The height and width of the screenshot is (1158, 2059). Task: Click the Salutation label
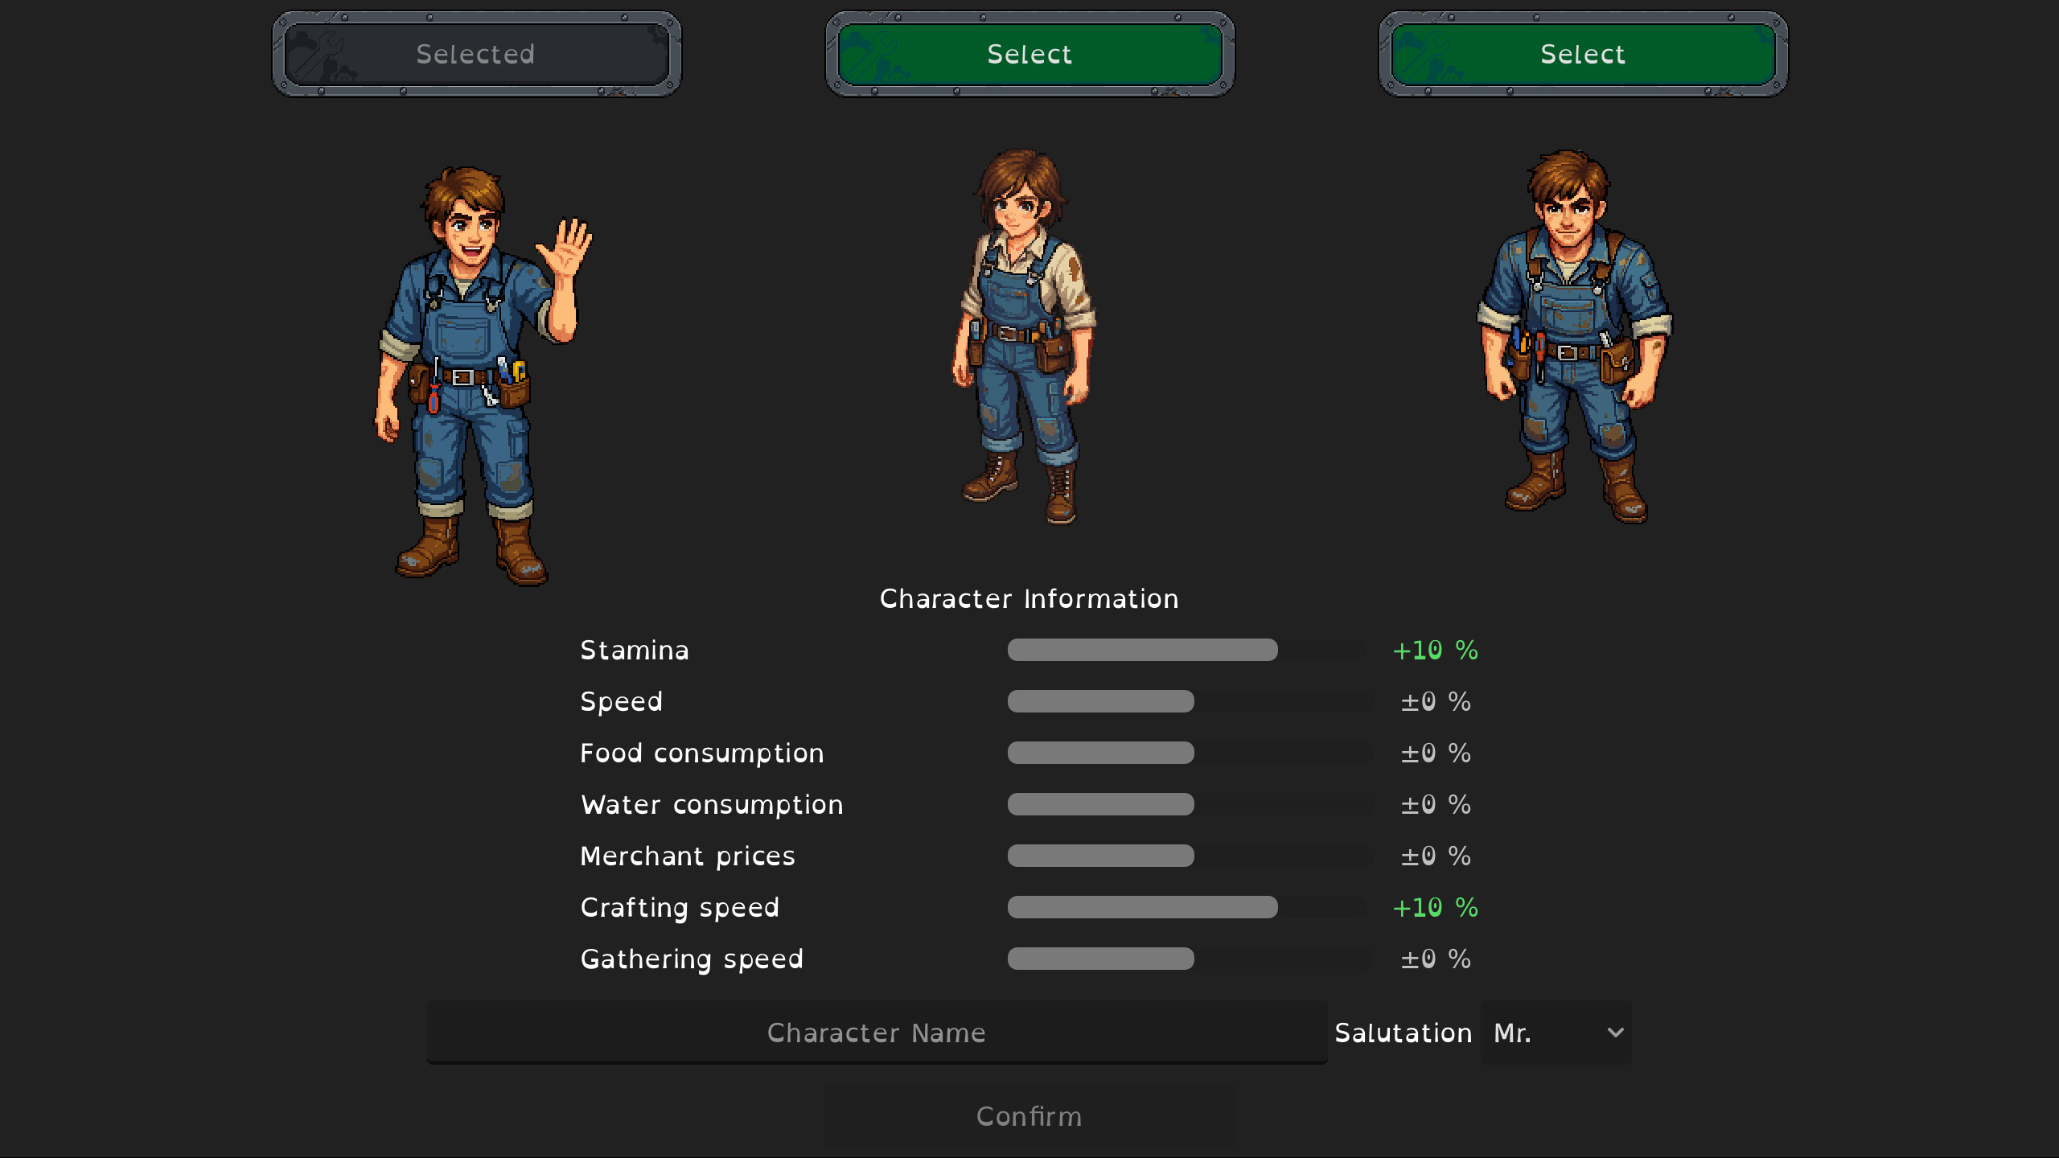[1403, 1033]
